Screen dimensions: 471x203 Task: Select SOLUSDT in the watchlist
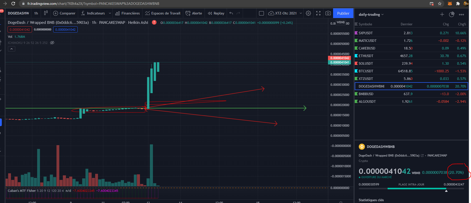coord(411,63)
